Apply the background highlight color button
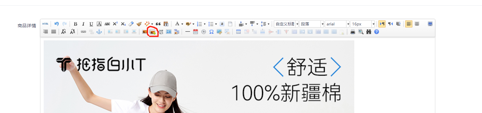Screen dimensions: 482x113 click(x=188, y=24)
